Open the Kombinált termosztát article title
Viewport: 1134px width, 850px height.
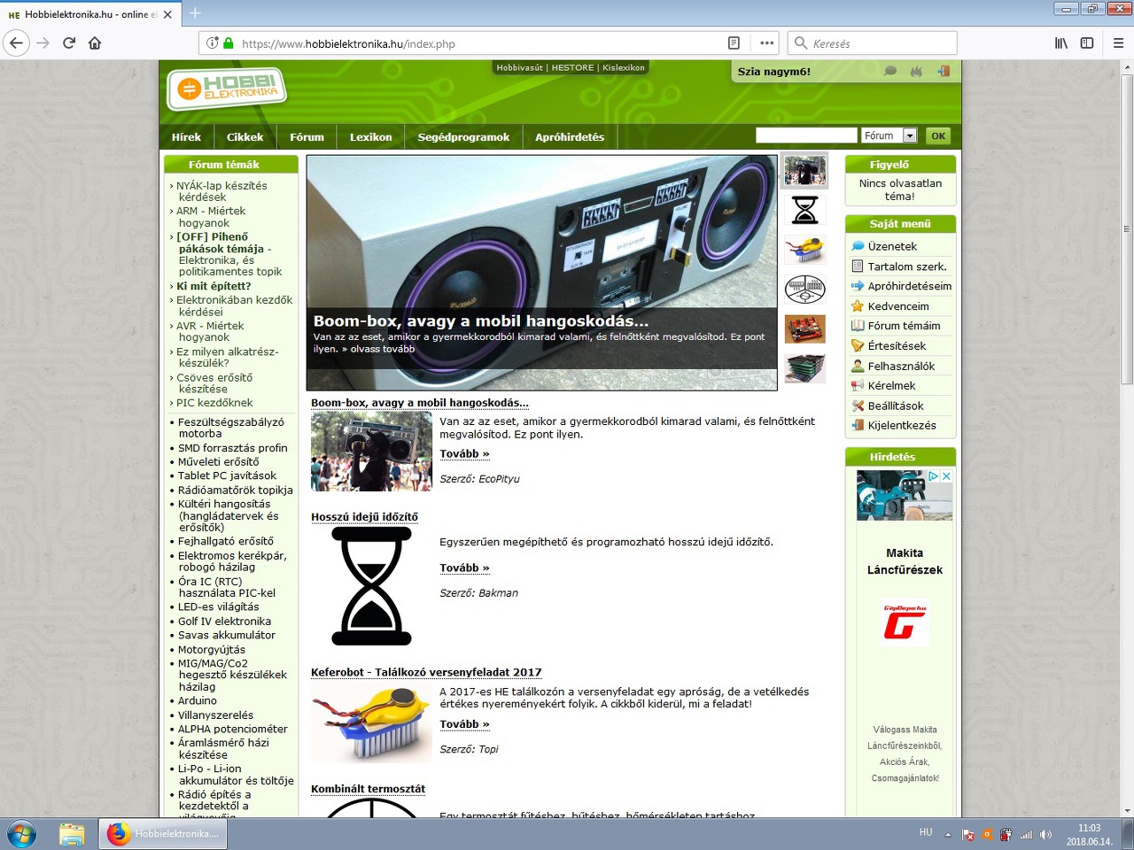tap(368, 789)
